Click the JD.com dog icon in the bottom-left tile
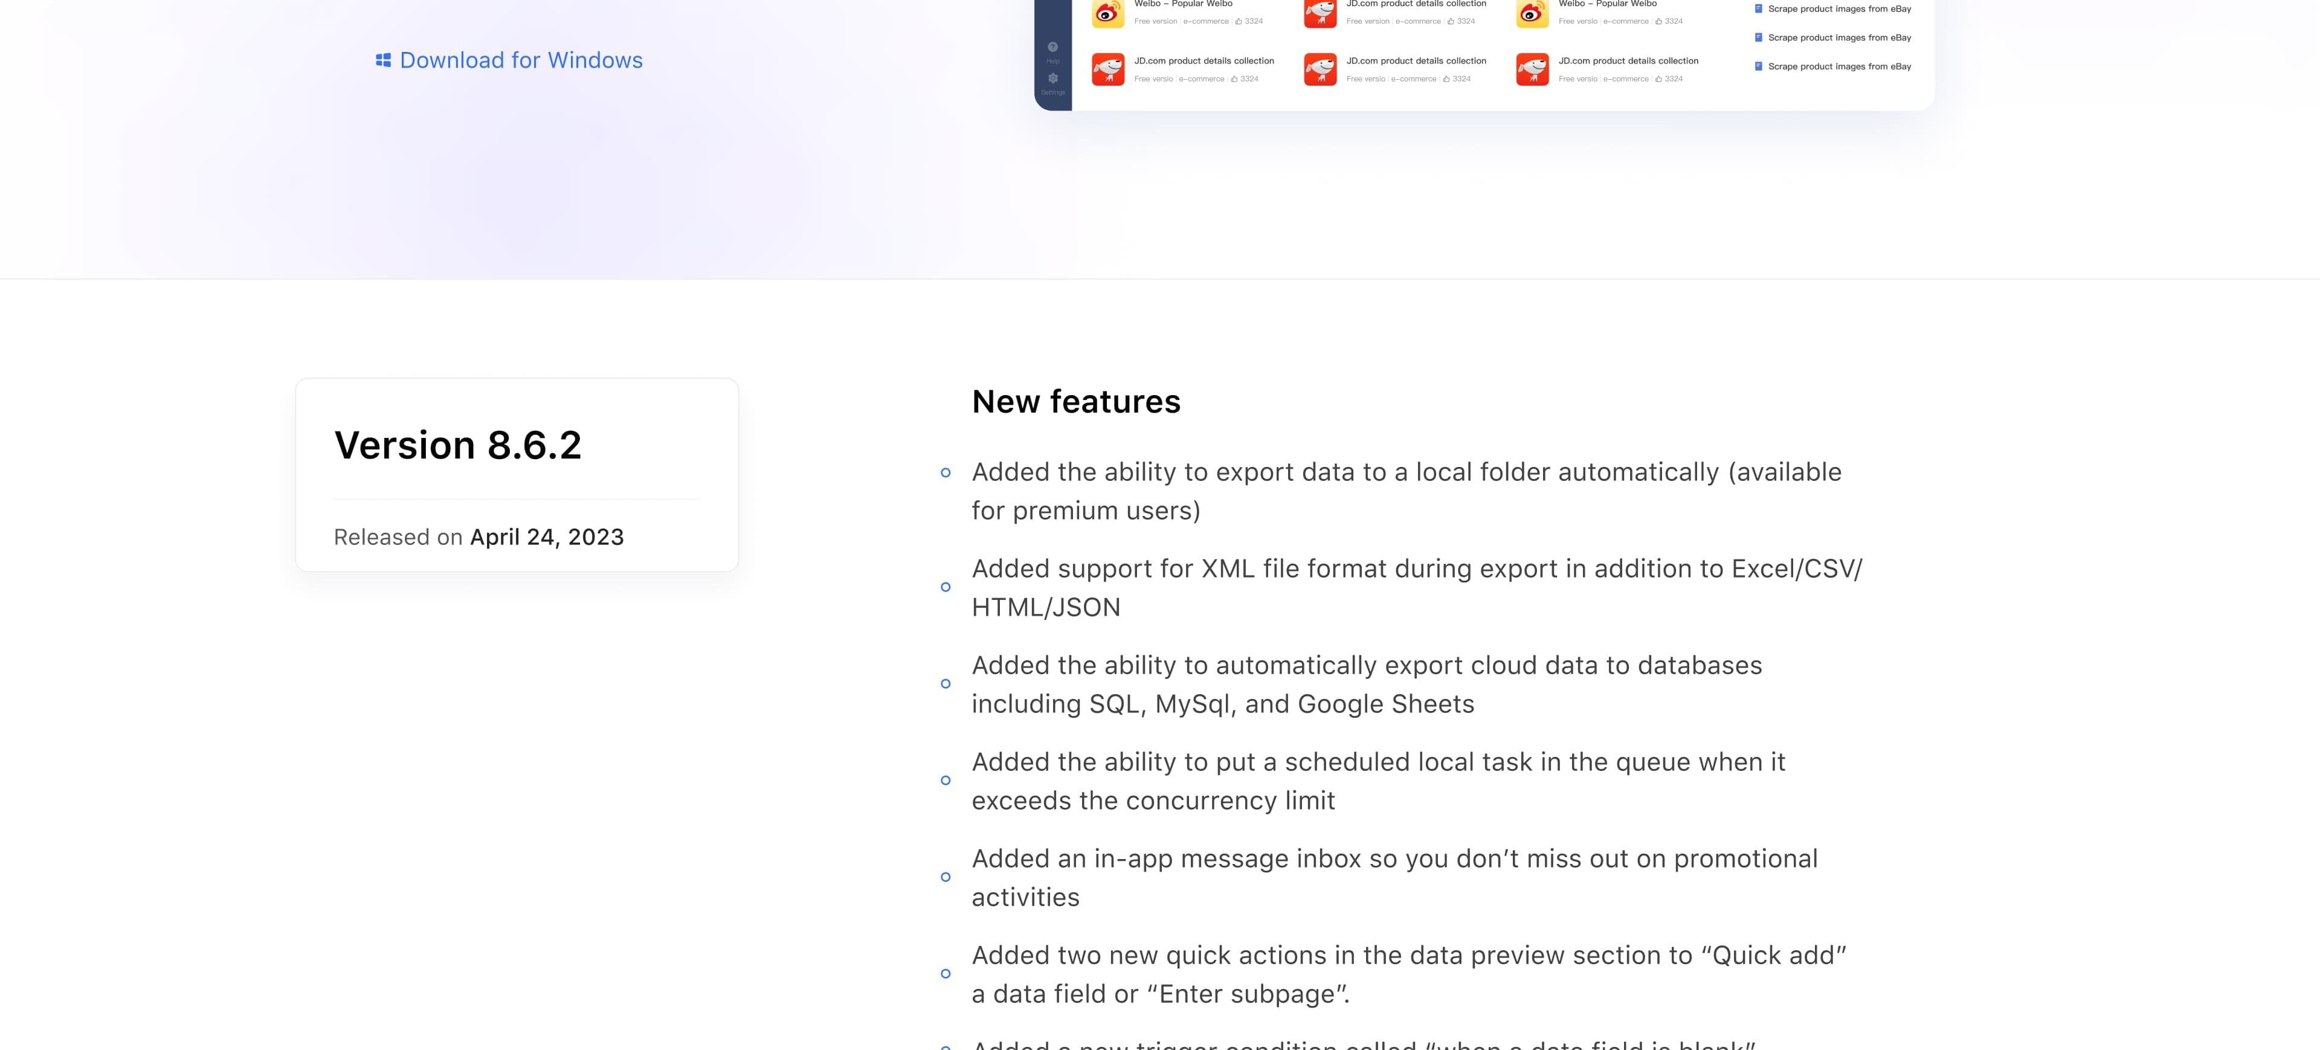2320x1050 pixels. point(1108,69)
